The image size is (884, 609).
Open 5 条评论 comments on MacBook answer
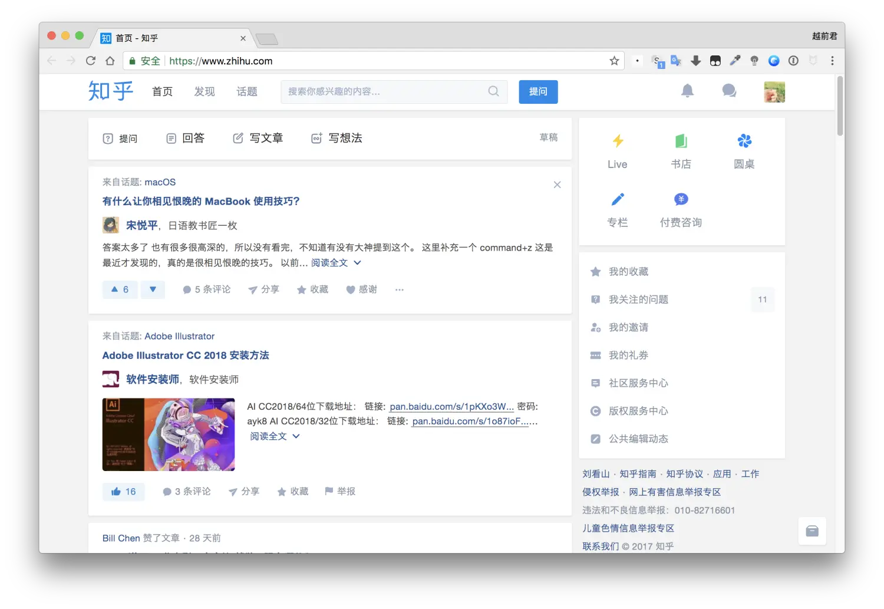click(207, 289)
